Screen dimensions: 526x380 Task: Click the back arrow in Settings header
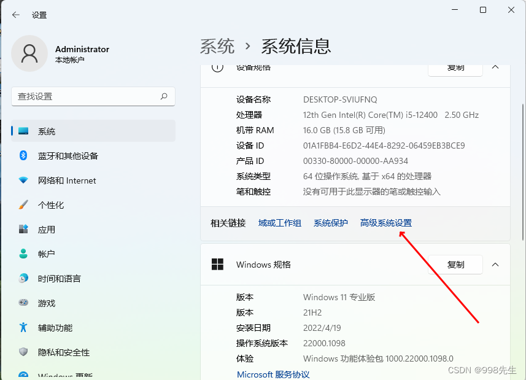point(16,15)
